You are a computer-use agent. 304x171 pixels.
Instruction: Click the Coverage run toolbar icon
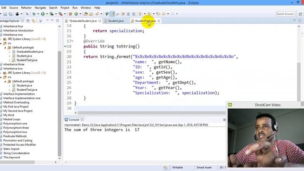(x=51, y=14)
